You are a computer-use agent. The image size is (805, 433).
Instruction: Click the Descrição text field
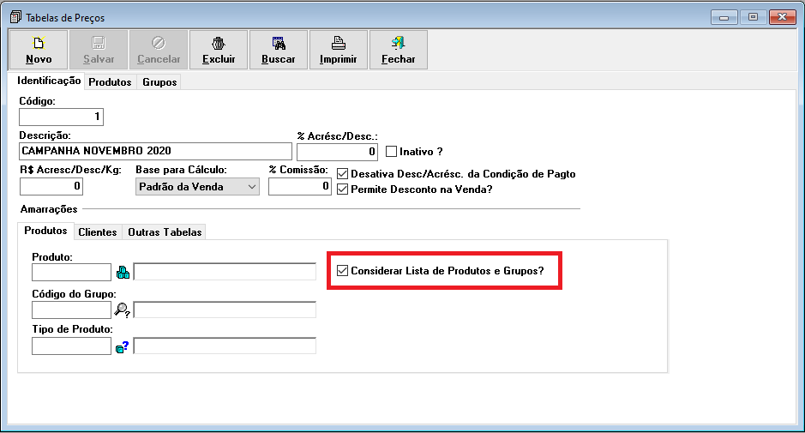pyautogui.click(x=155, y=151)
